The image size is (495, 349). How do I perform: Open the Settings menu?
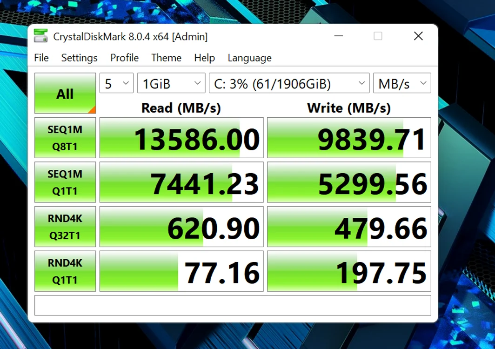point(79,58)
